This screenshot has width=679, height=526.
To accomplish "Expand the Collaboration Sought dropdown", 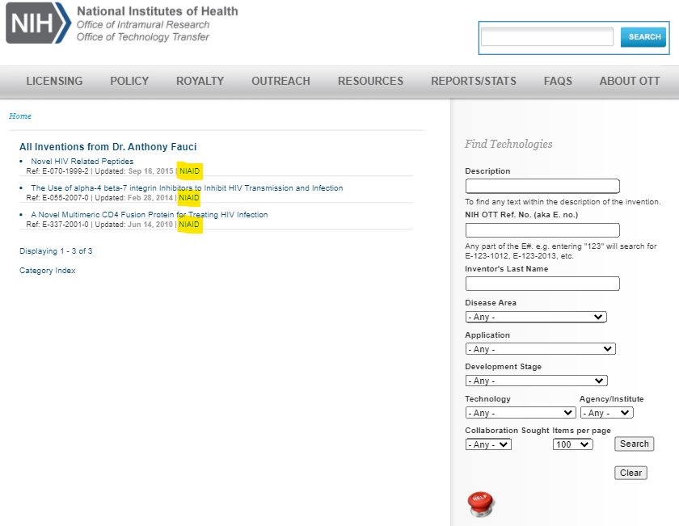I will click(x=488, y=444).
